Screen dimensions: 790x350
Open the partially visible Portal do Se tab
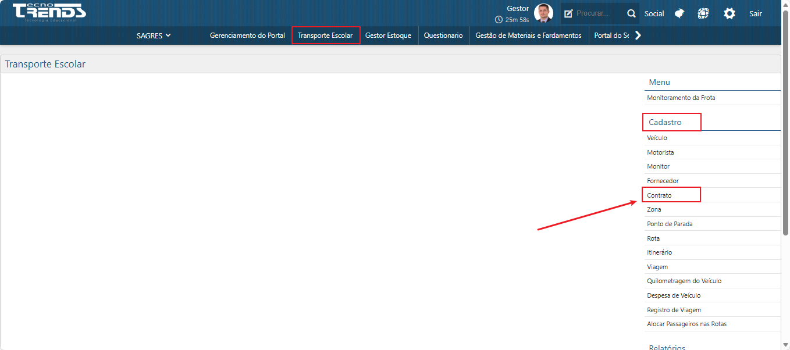coord(611,35)
